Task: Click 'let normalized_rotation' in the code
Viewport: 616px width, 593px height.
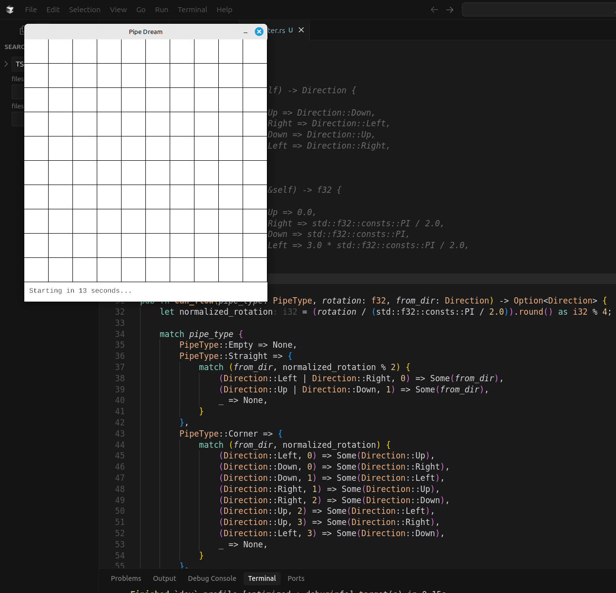Action: click(216, 312)
